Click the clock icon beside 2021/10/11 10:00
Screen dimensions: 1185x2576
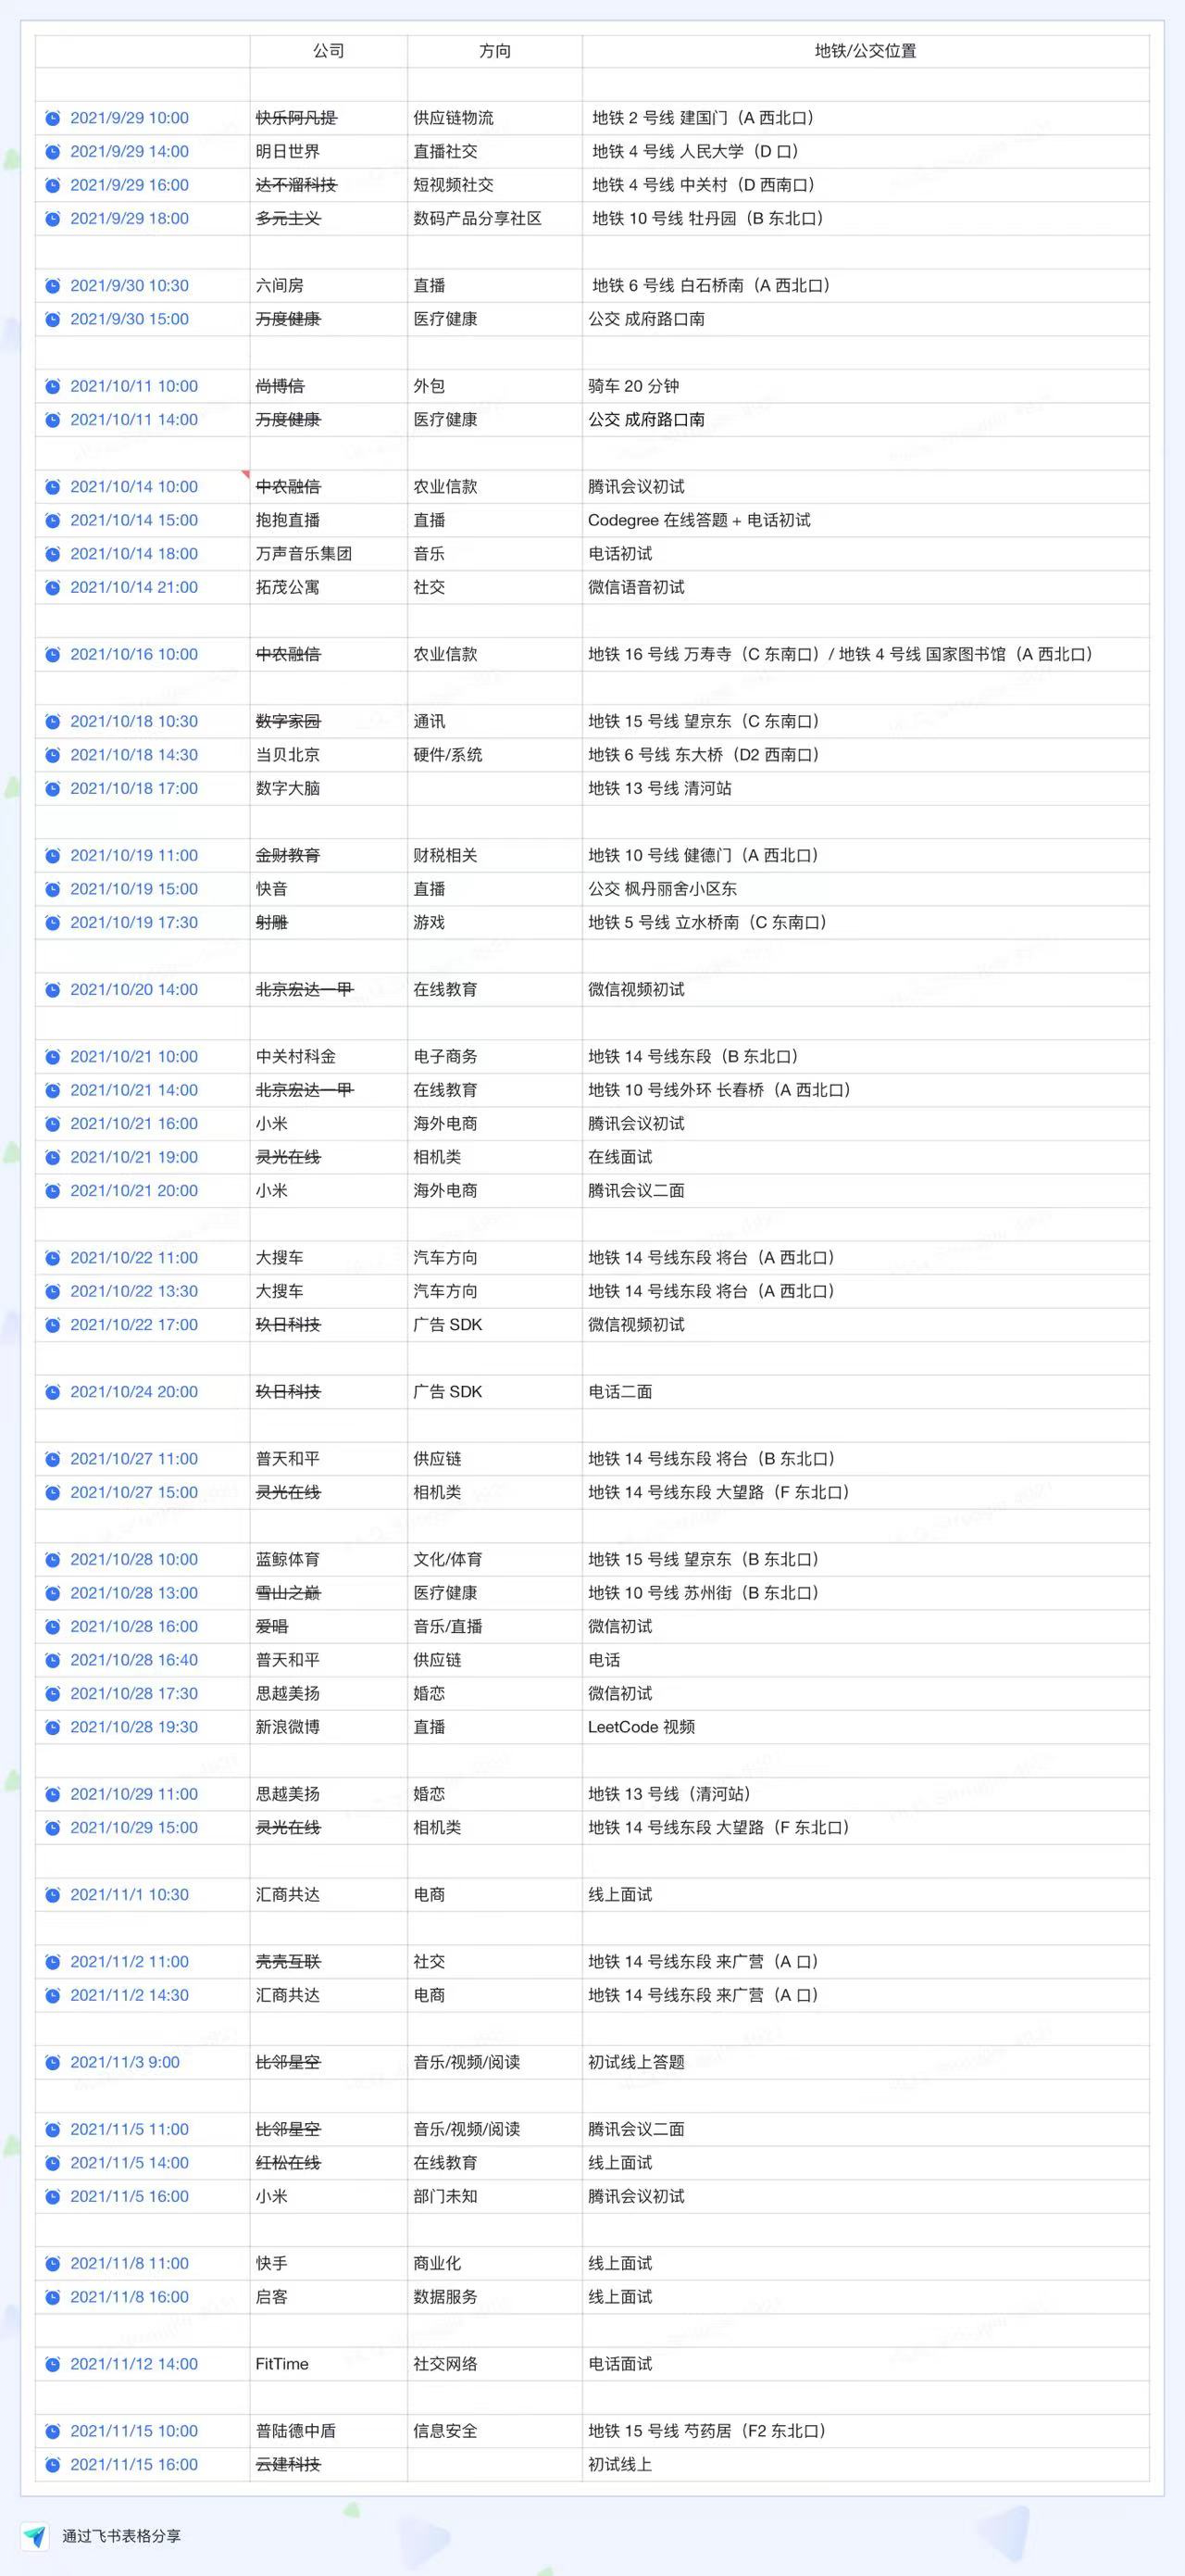coord(53,386)
